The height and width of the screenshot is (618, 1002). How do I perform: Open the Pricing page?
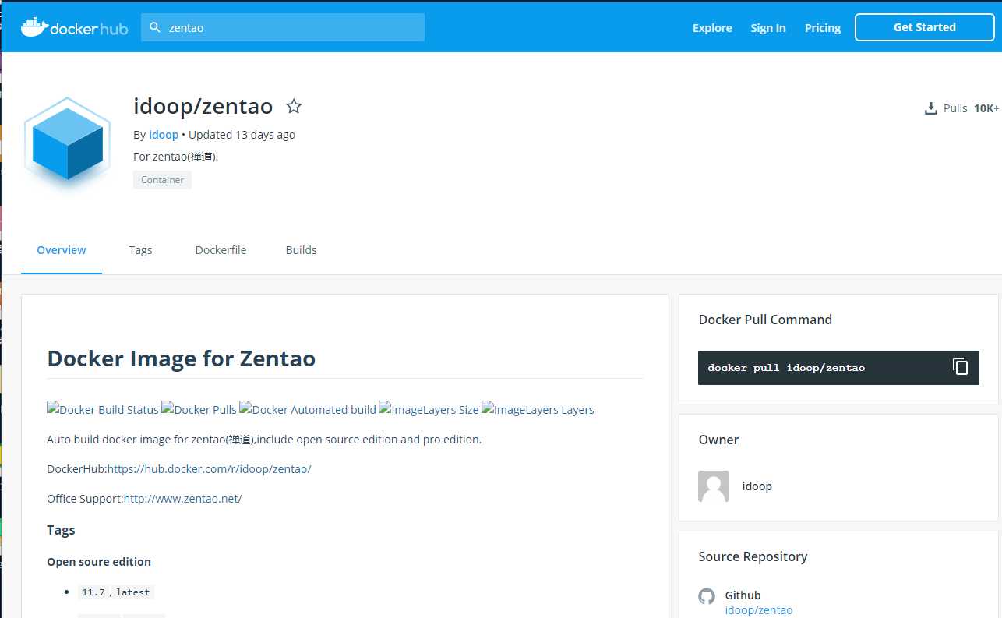[x=823, y=28]
